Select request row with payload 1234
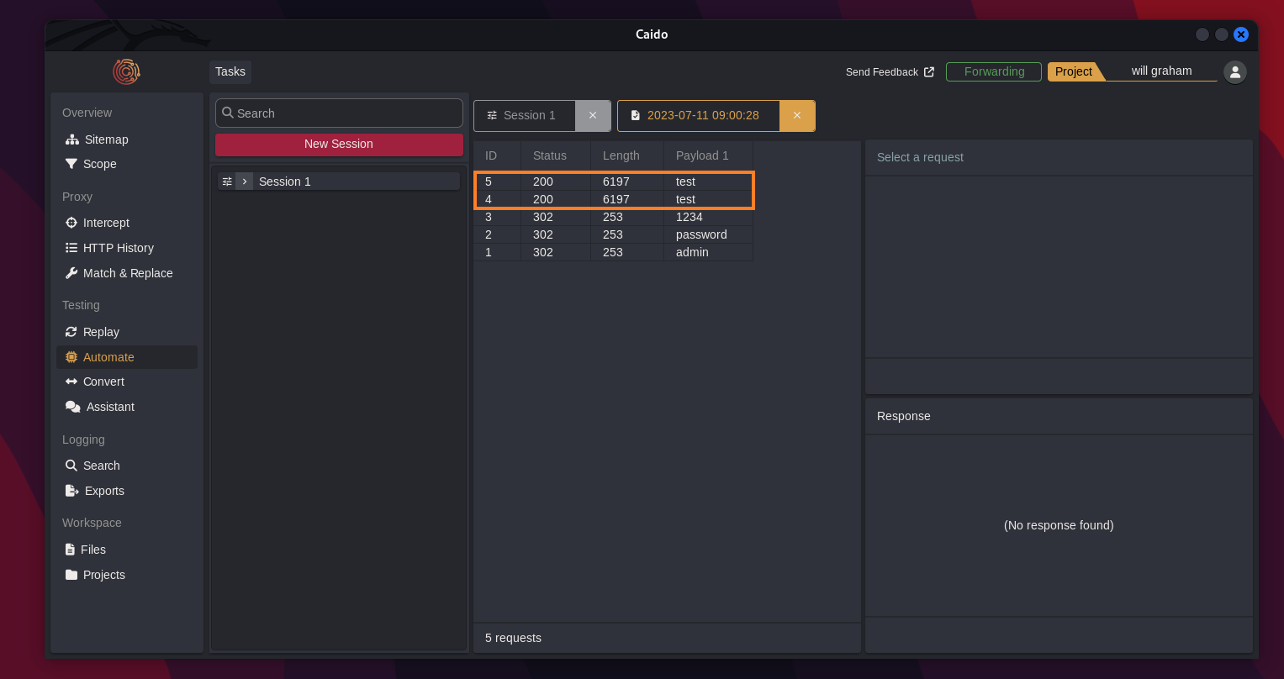 click(x=613, y=217)
